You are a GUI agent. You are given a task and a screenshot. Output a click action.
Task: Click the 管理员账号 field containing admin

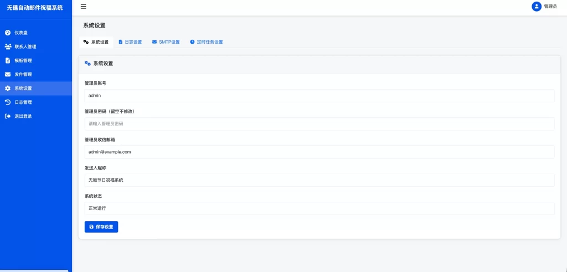click(319, 96)
